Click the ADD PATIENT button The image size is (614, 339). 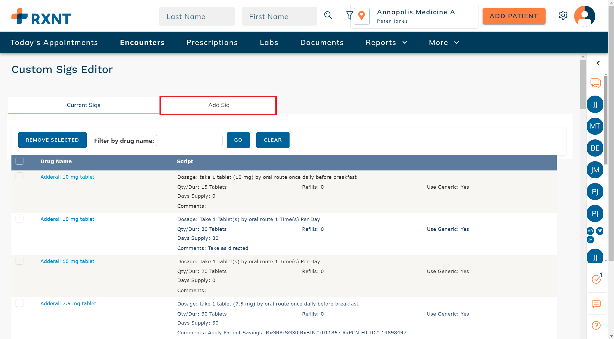click(x=514, y=16)
